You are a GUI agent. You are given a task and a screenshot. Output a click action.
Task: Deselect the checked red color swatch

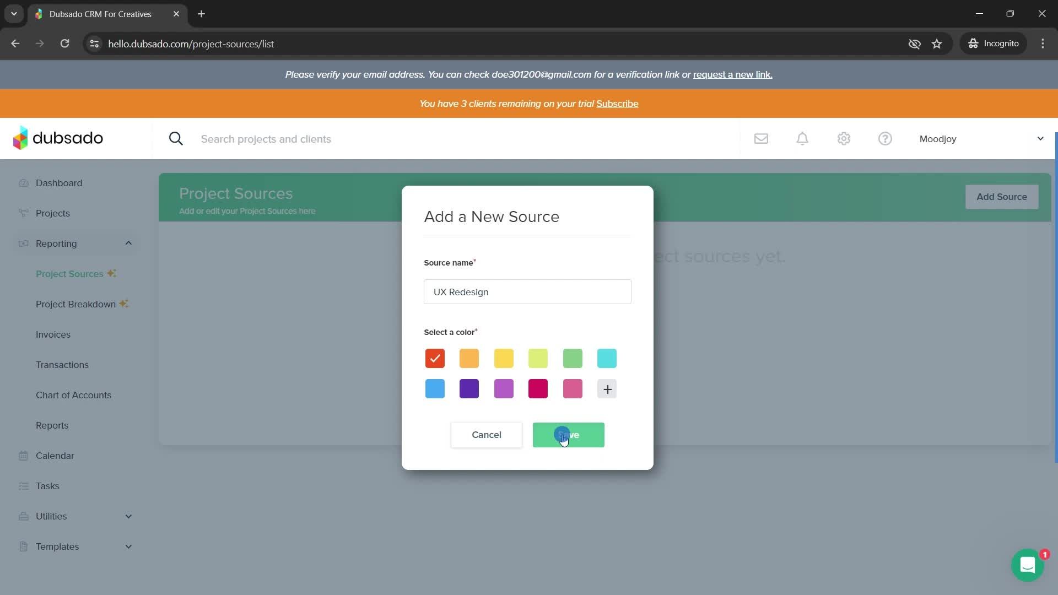pyautogui.click(x=435, y=359)
